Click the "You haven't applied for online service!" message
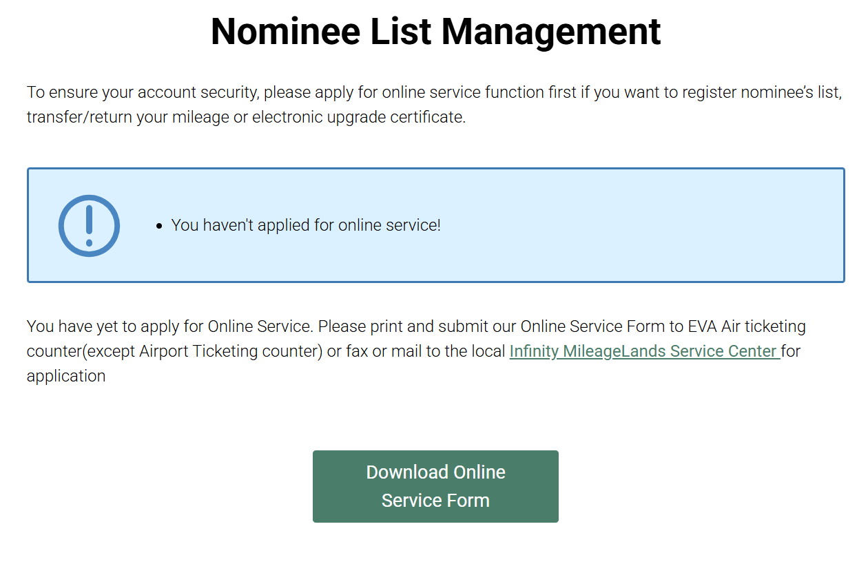 [x=306, y=225]
